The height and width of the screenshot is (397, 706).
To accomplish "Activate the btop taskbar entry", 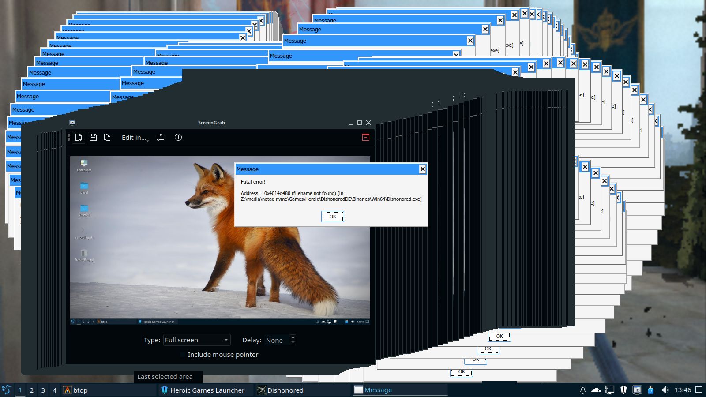I will pos(109,390).
